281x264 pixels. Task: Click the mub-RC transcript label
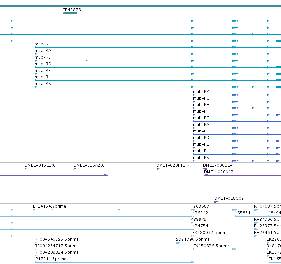coord(43,44)
